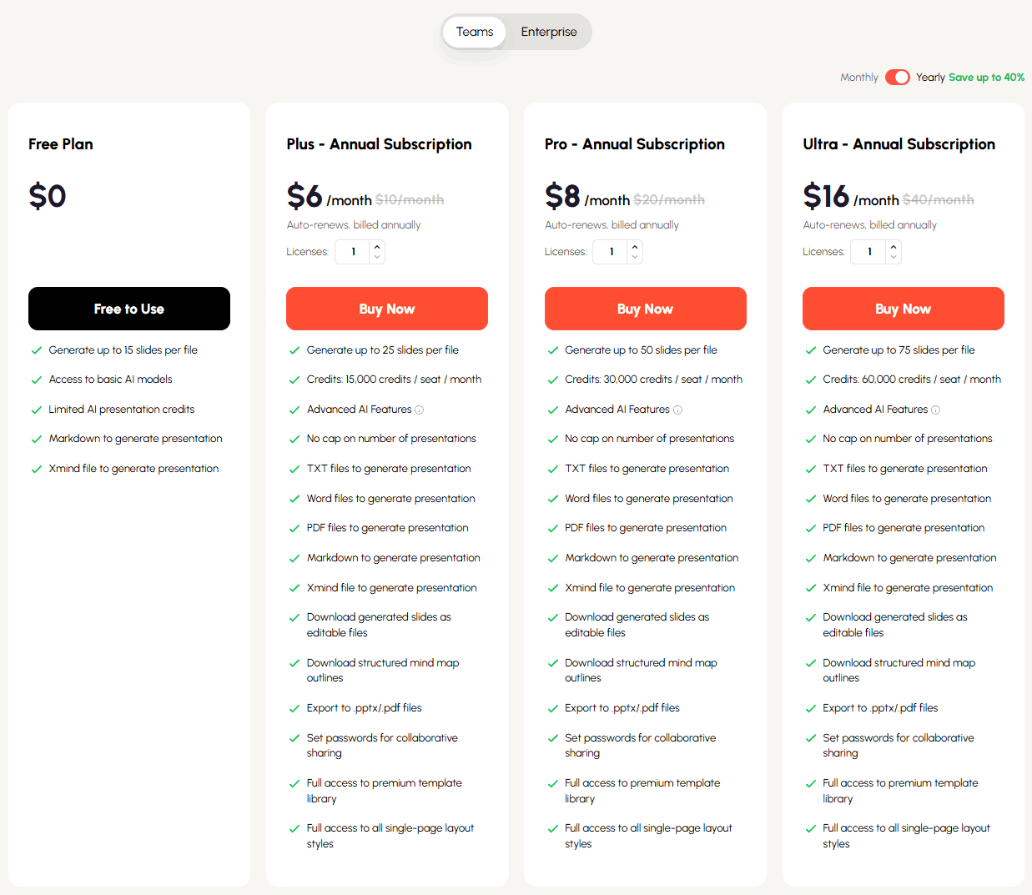
Task: Click the Plus plan licenses number field
Action: 354,252
